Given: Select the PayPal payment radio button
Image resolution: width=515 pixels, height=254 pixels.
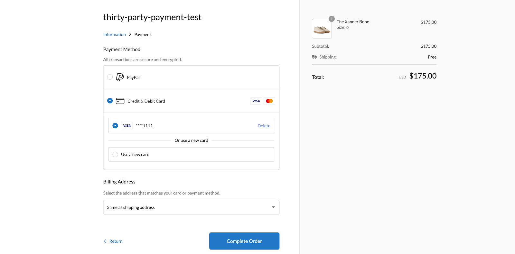Looking at the screenshot, I should coord(110,77).
